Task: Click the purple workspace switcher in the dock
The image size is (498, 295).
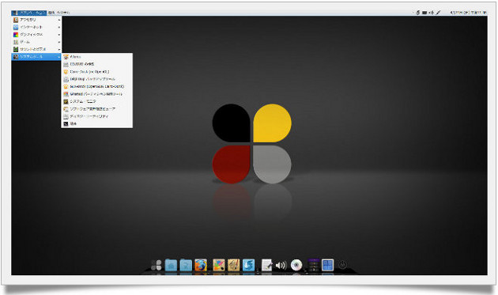Action: coord(314,265)
